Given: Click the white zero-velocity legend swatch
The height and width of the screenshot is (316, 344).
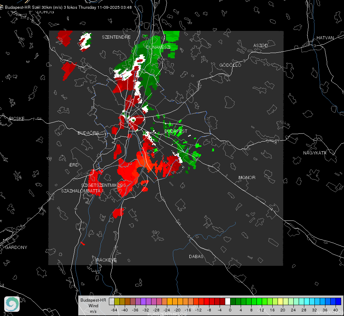Looking at the screenshot, I should tap(228, 302).
